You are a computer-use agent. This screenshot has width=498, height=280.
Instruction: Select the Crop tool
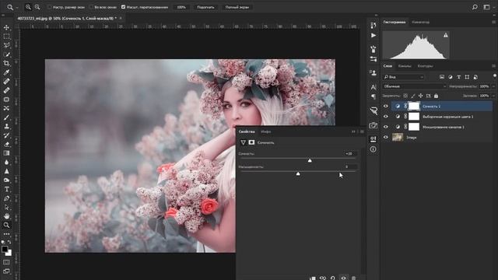point(6,64)
